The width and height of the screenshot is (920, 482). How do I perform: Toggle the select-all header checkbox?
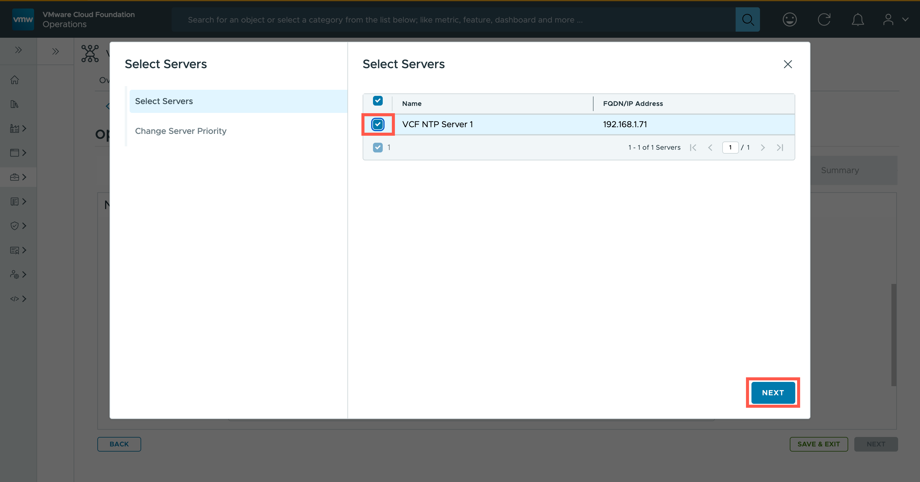click(378, 101)
